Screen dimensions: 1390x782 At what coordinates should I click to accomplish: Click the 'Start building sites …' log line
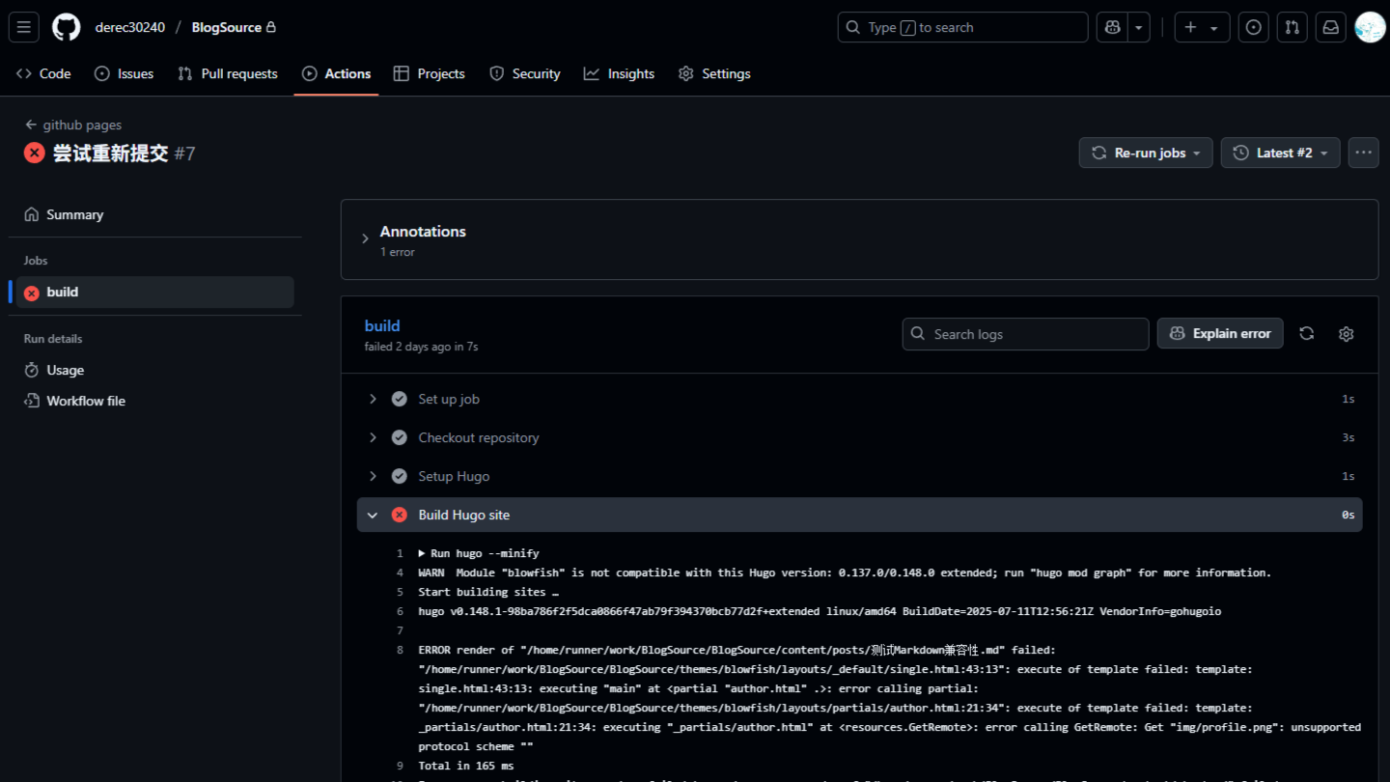click(488, 592)
